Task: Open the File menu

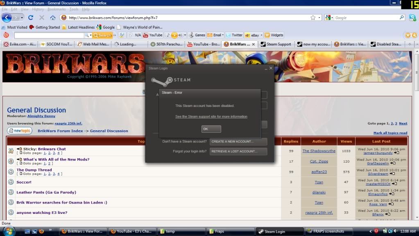Action: [5, 9]
